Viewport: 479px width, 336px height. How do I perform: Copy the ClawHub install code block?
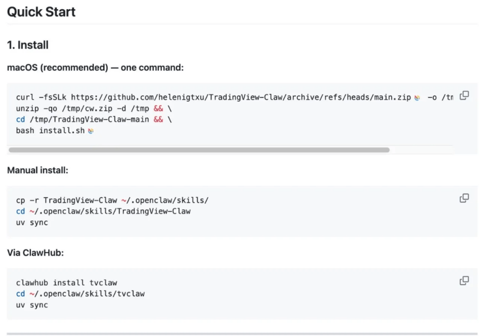464,281
